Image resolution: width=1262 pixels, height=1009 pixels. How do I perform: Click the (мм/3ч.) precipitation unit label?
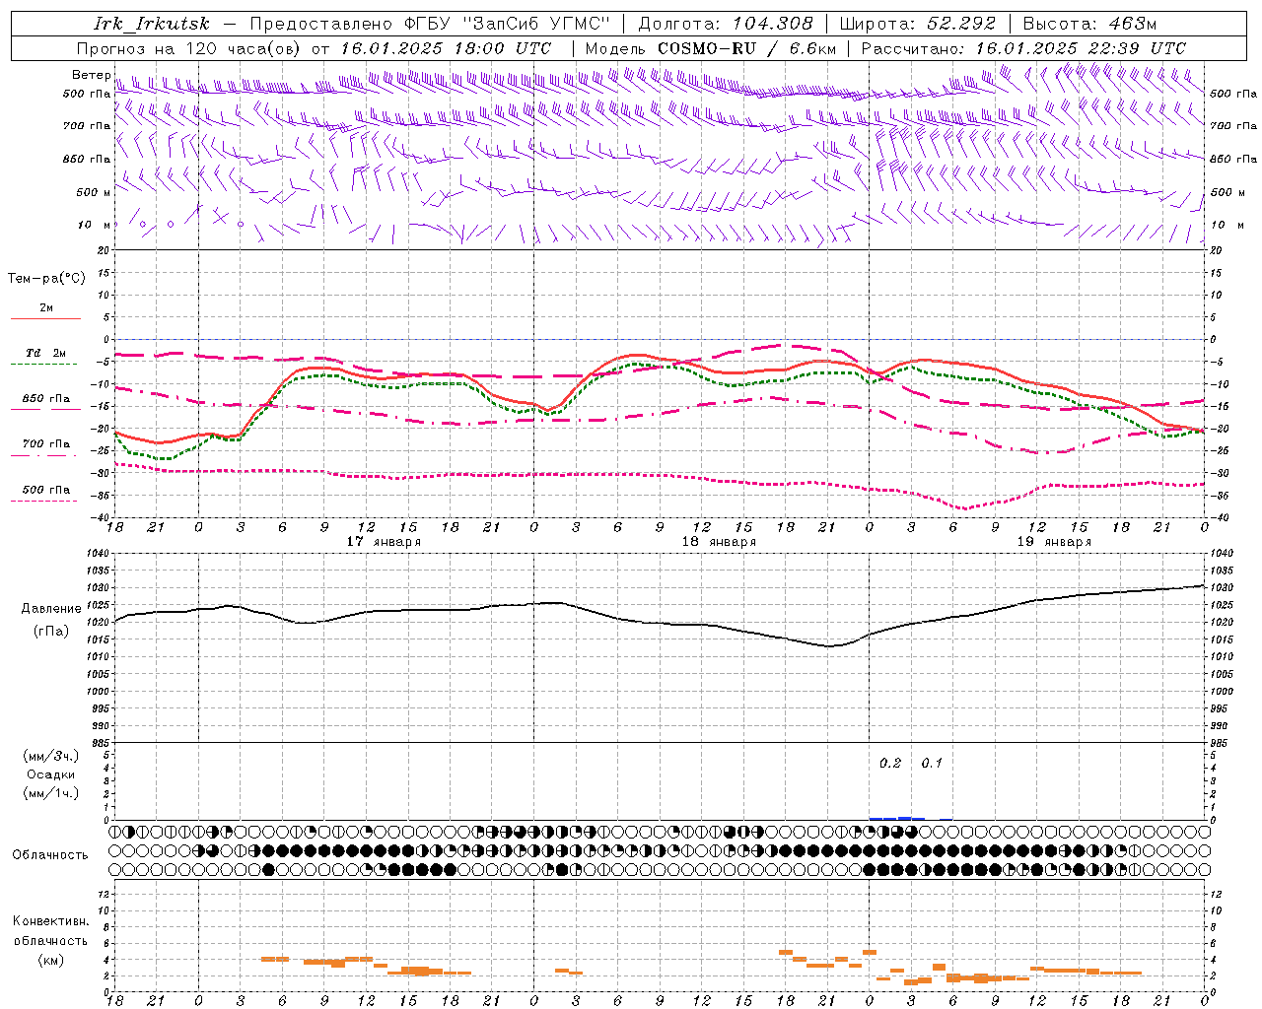coord(51,756)
